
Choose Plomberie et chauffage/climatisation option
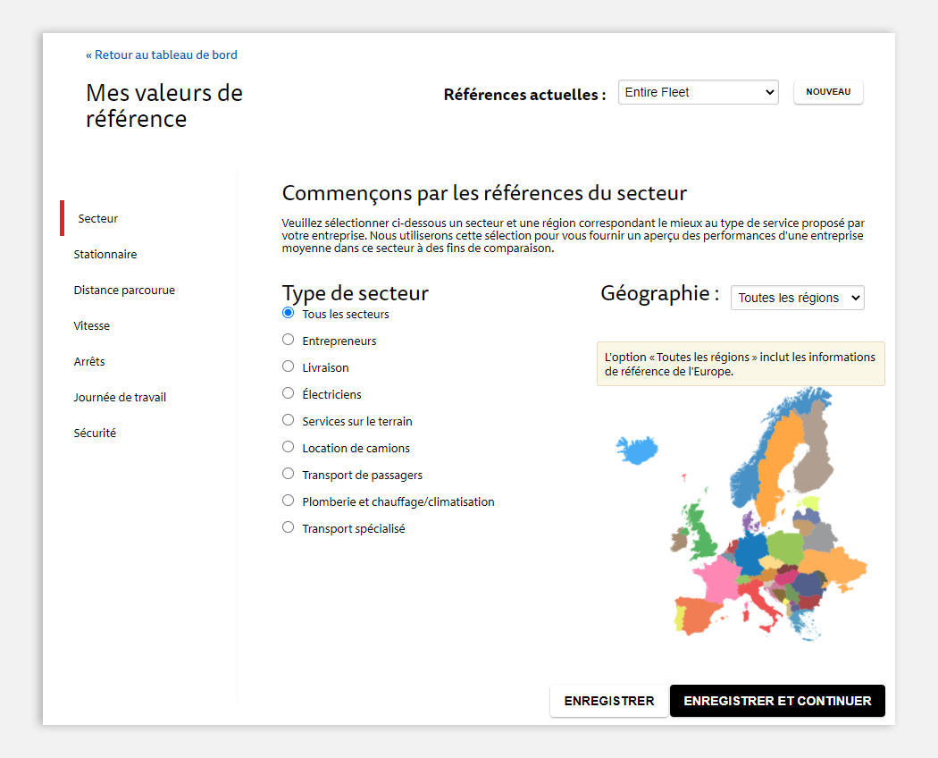coord(288,501)
